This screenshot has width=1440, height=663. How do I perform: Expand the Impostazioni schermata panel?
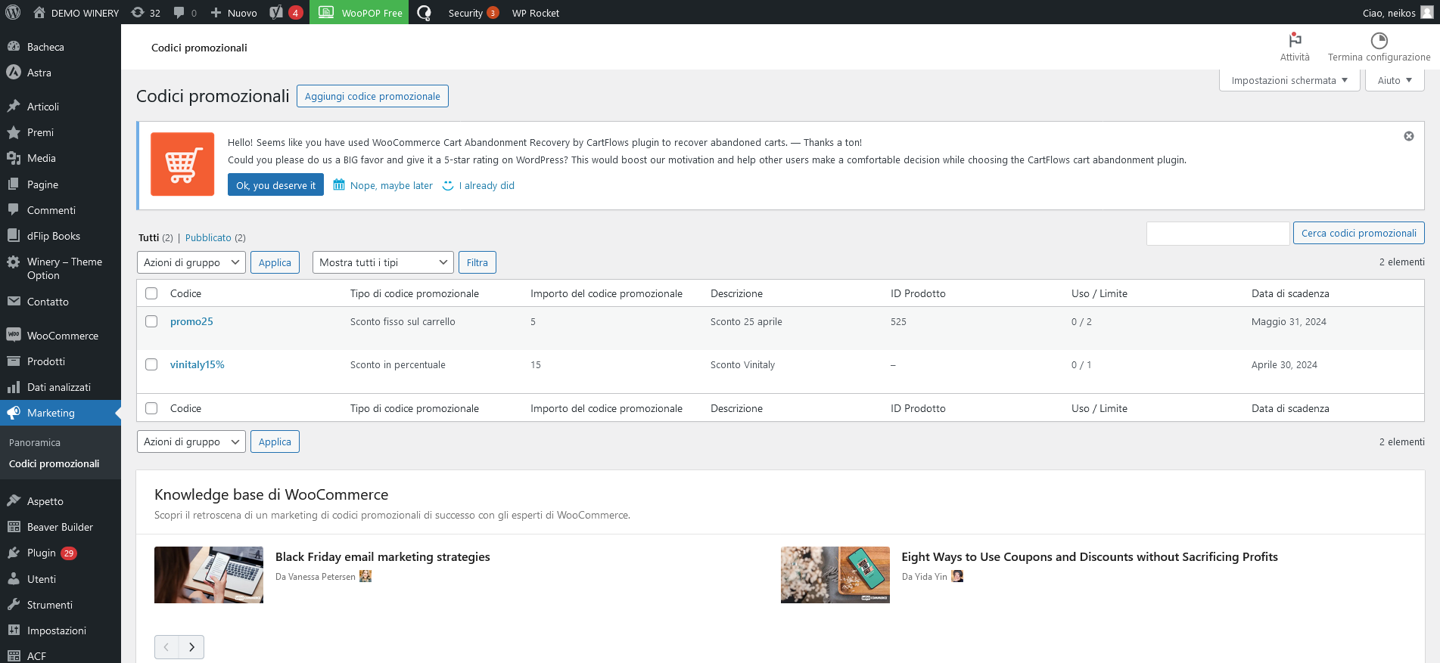tap(1289, 80)
